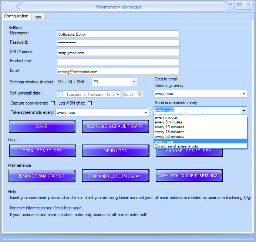Collapse the Send screenshots every dropdown arrow

pyautogui.click(x=244, y=110)
